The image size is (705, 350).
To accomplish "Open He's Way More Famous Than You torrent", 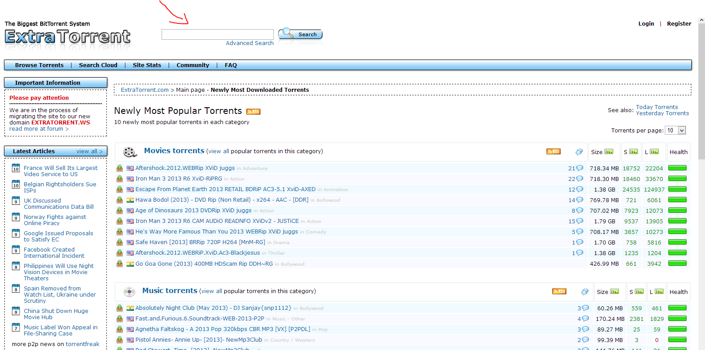I will click(217, 231).
